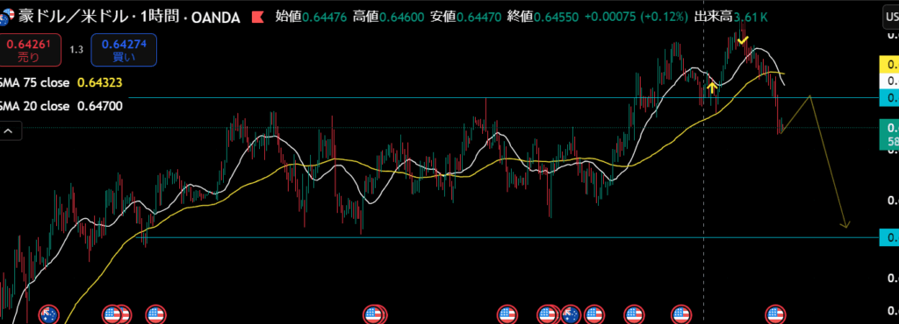Click the green current price label on axis
This screenshot has width=899, height=324.
(889, 134)
